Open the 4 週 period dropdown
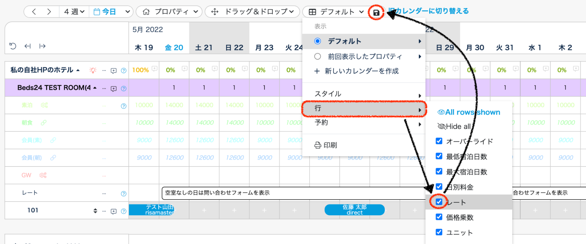The height and width of the screenshot is (244, 586). pyautogui.click(x=74, y=12)
